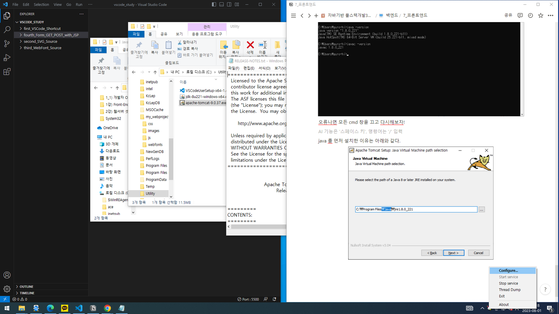Choose Stop service in tray menu
Screen dimensions: 559x314
(512, 283)
